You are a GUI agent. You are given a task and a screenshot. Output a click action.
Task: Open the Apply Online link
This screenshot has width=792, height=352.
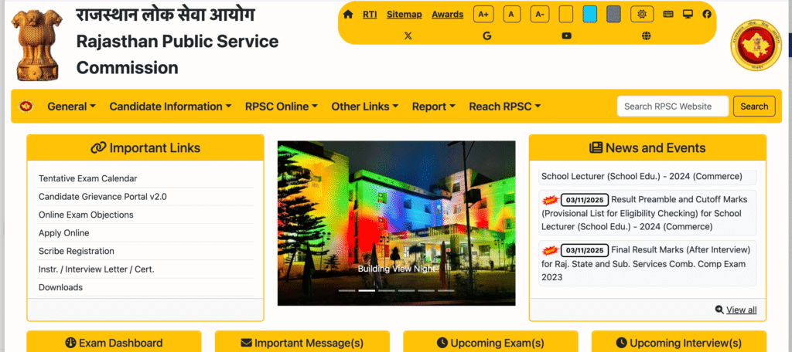point(63,233)
